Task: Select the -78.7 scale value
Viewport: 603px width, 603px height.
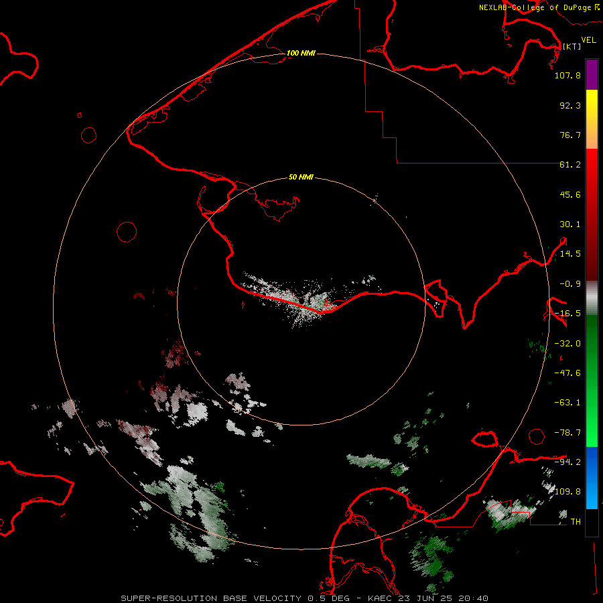Action: (567, 433)
